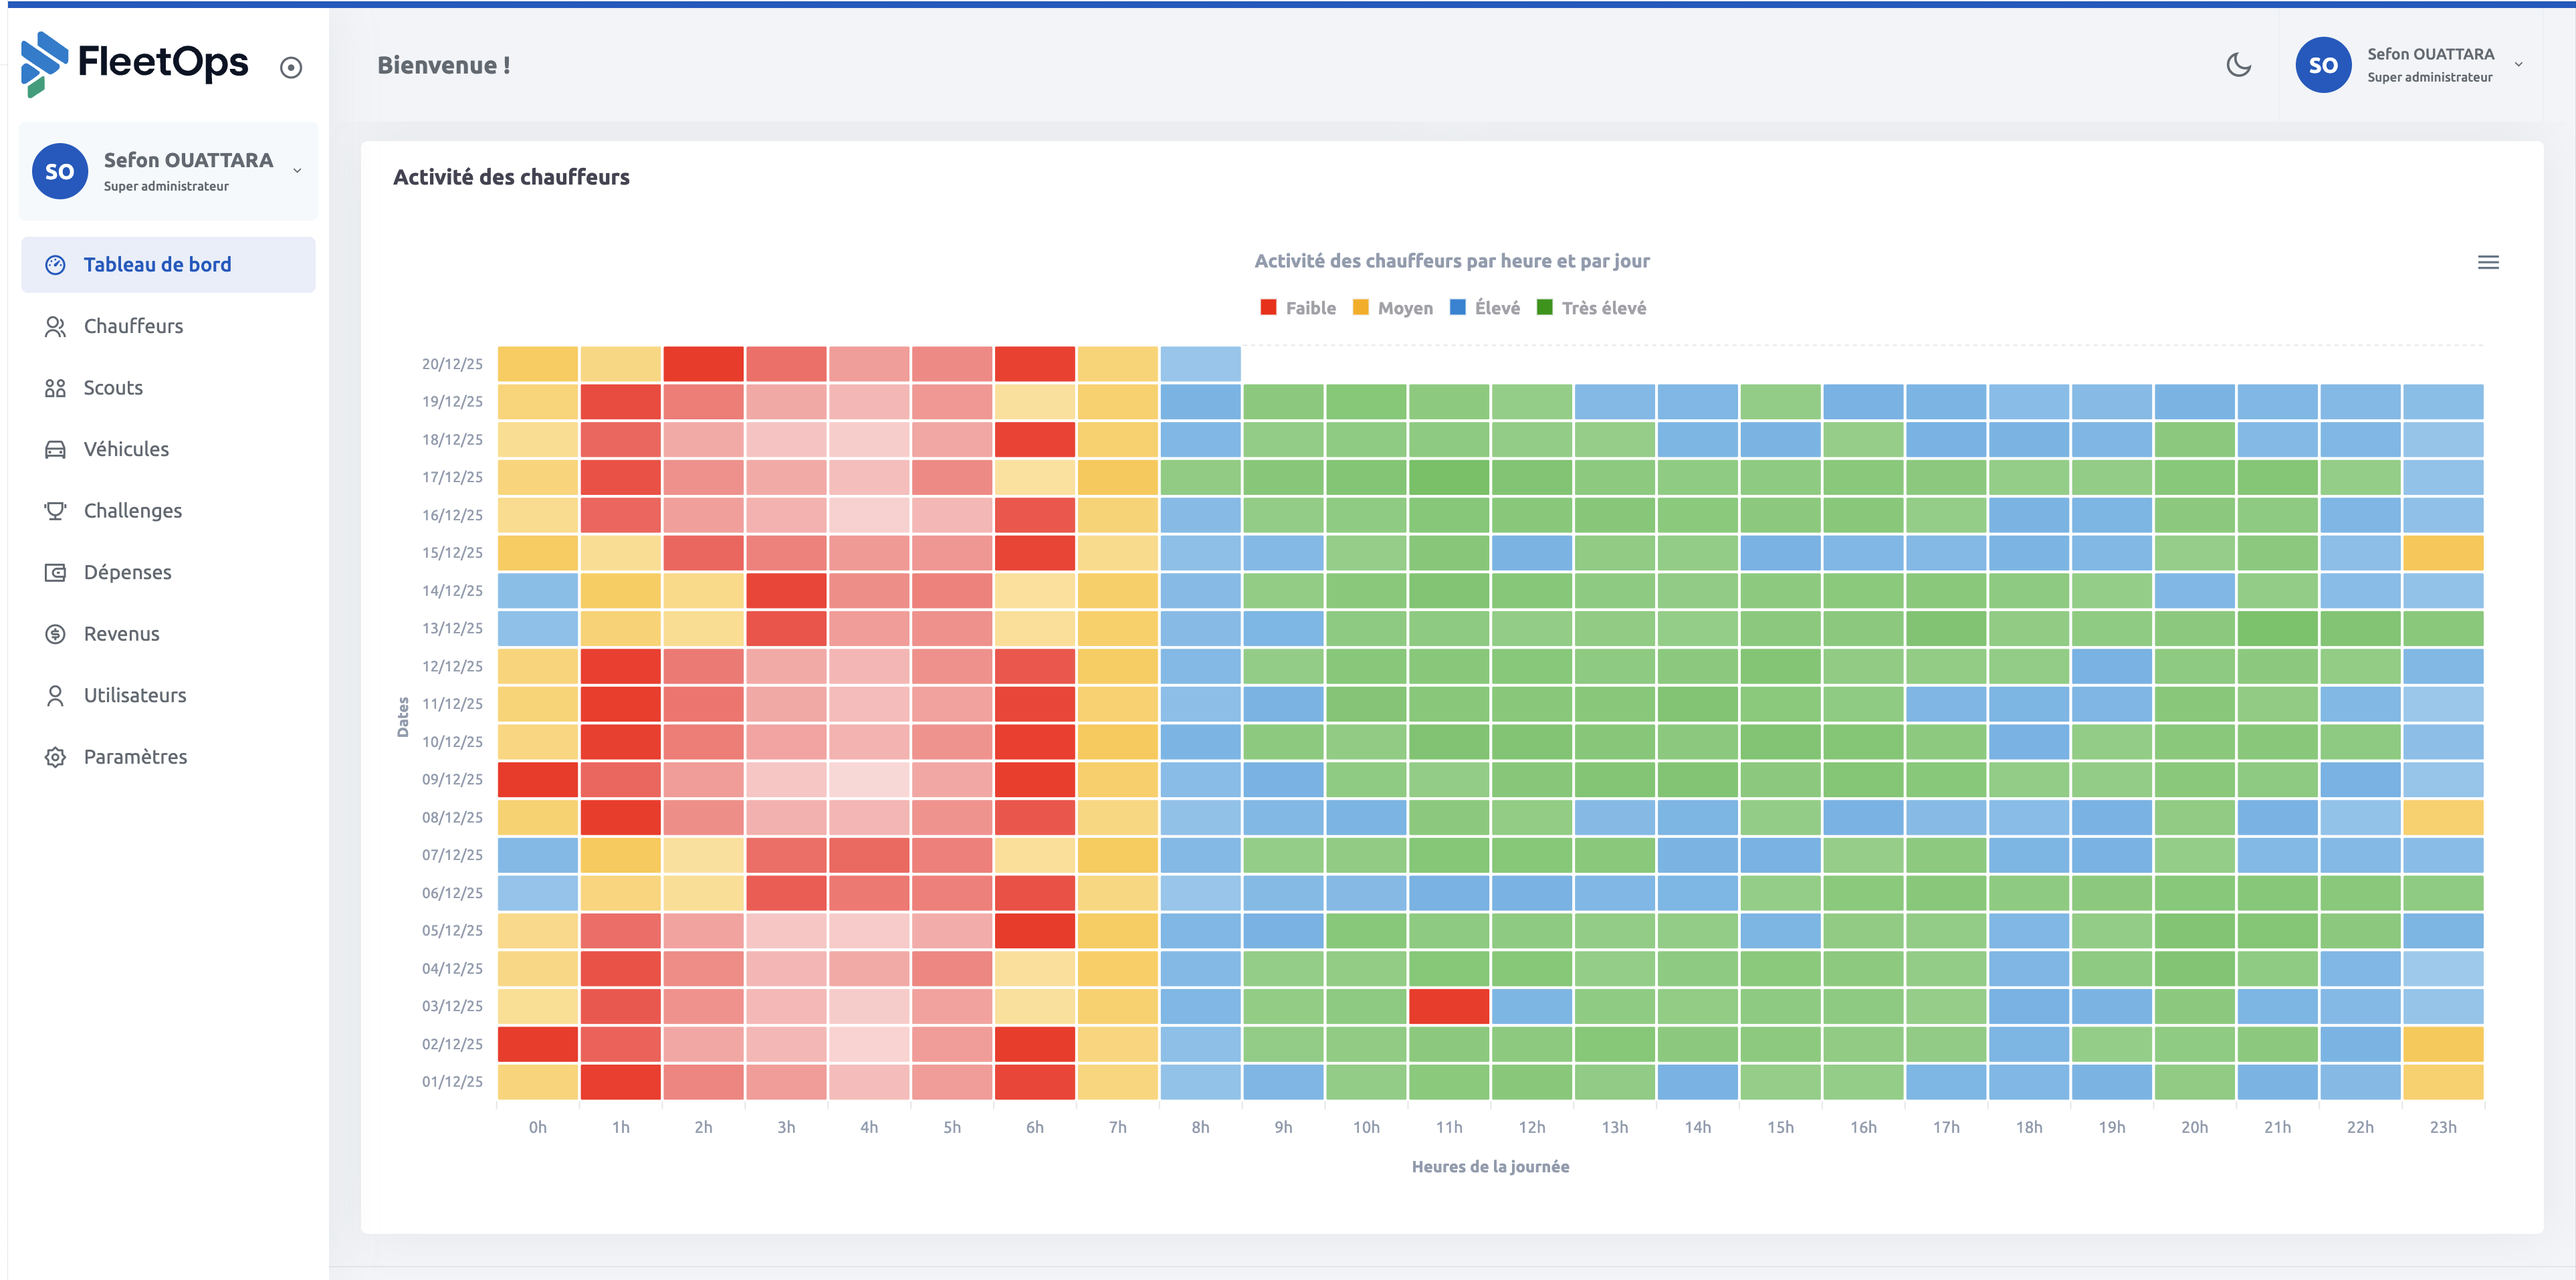Open the Dépenses section
Viewport: 2576px width, 1280px height.
click(x=127, y=572)
